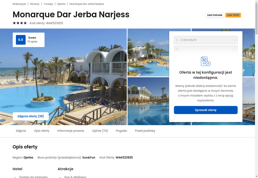Click the Tunezja breadcrumb link

point(48,4)
